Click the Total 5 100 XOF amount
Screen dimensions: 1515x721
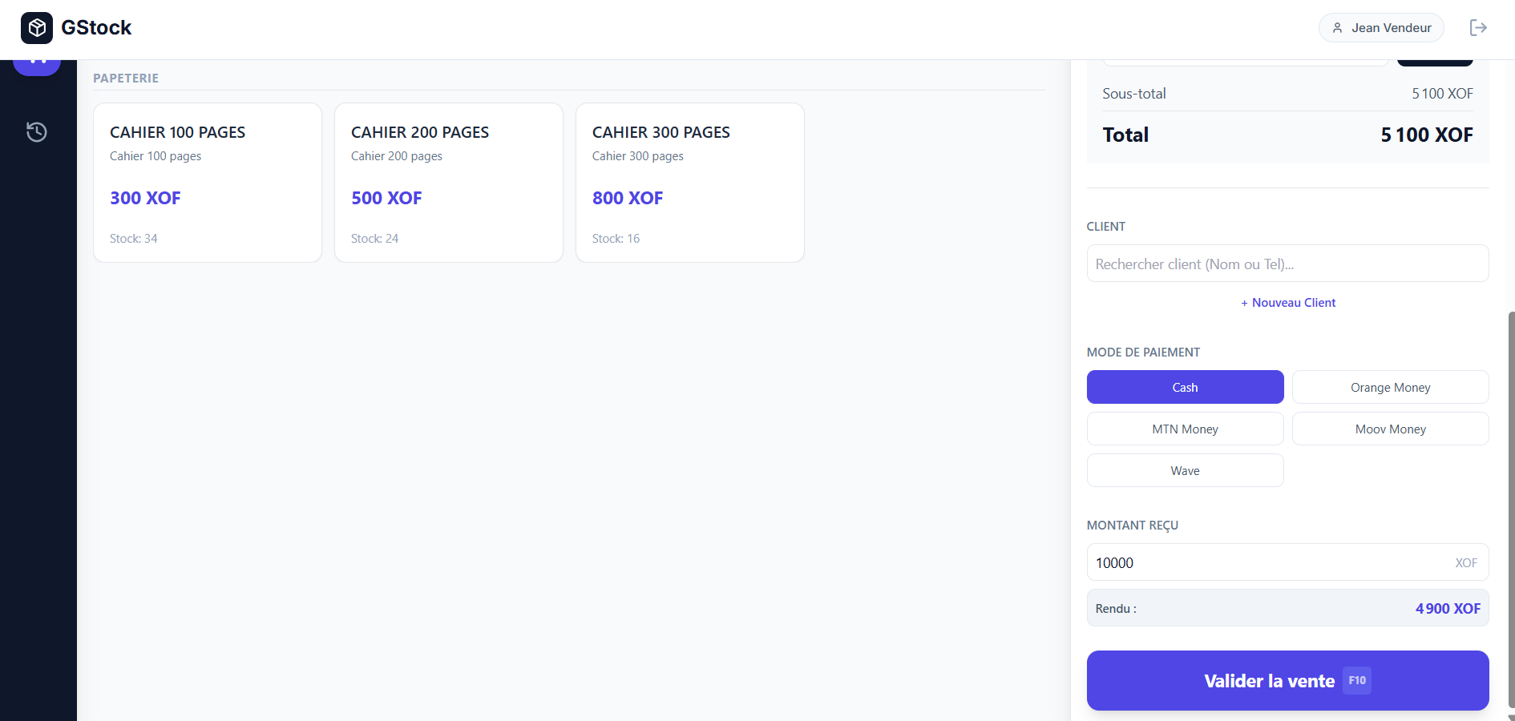[x=1427, y=135]
